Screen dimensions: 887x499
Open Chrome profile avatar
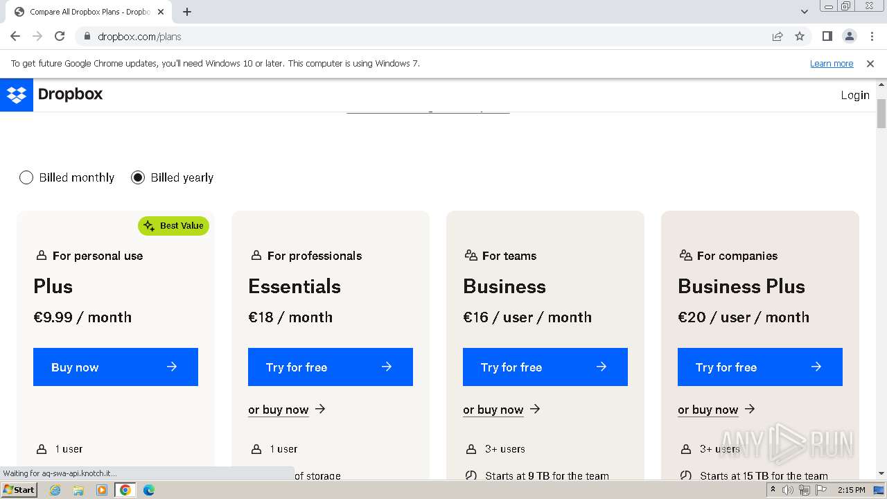click(x=849, y=37)
